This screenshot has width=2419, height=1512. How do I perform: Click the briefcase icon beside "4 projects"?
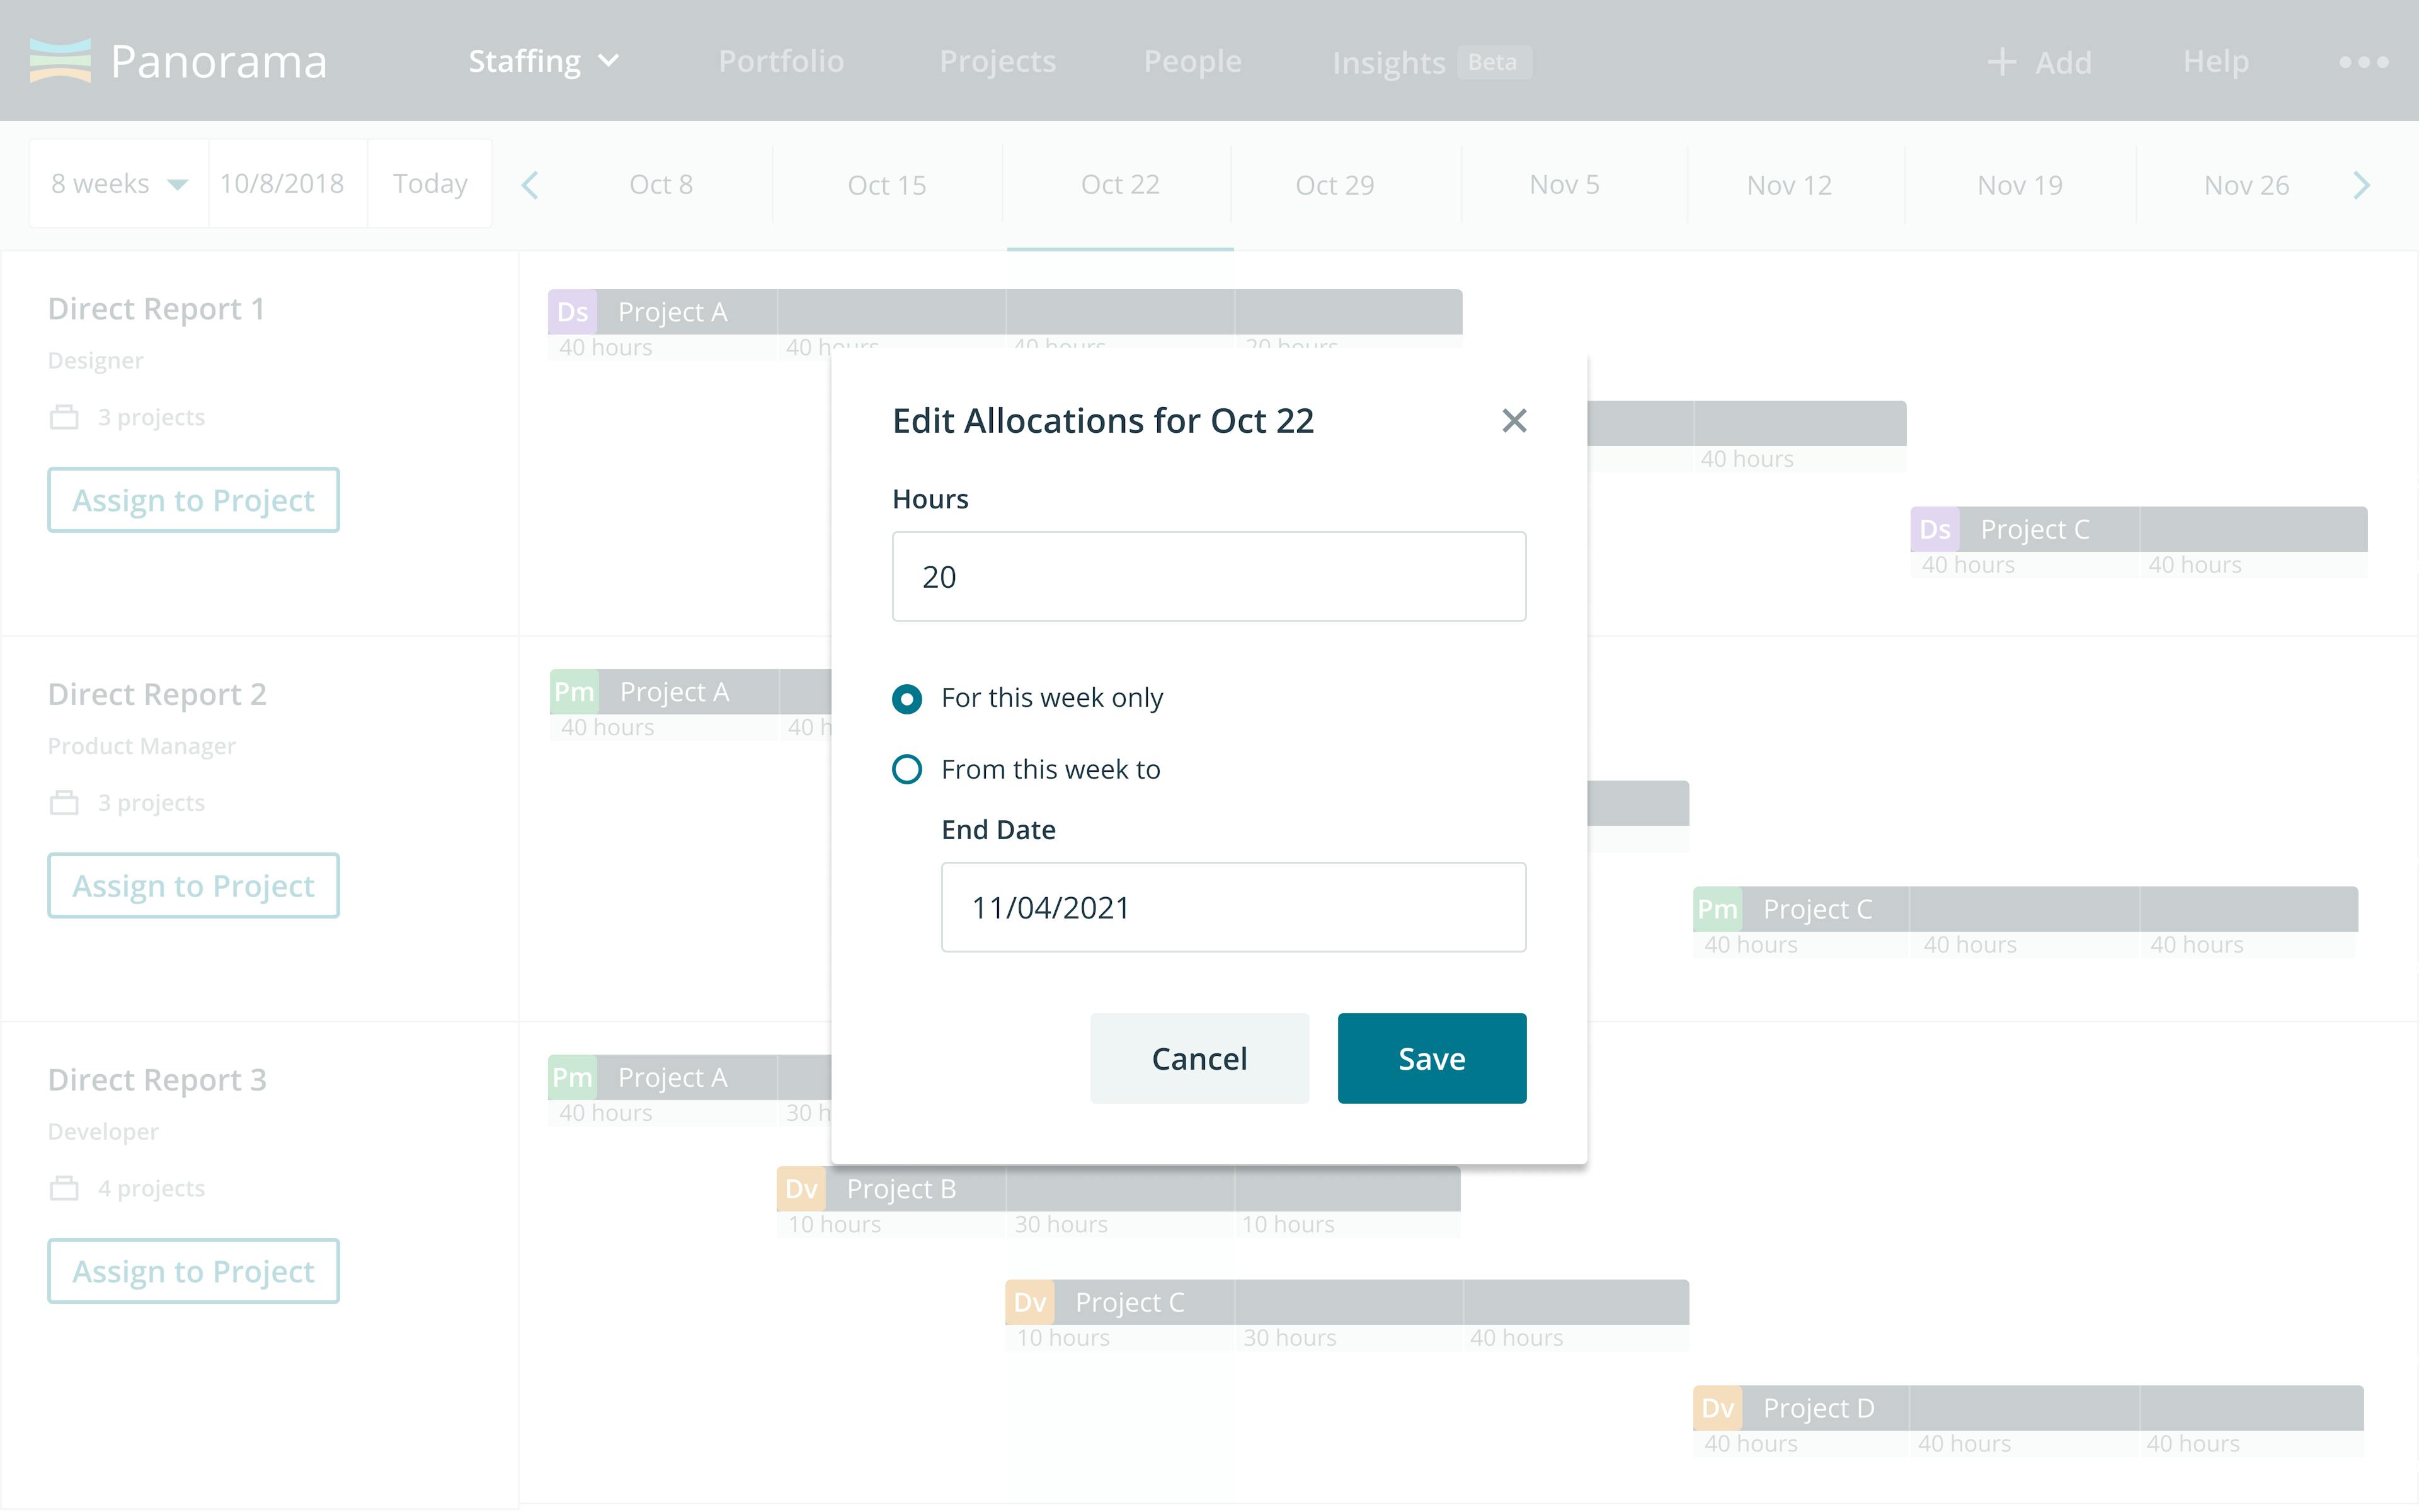pos(64,1187)
